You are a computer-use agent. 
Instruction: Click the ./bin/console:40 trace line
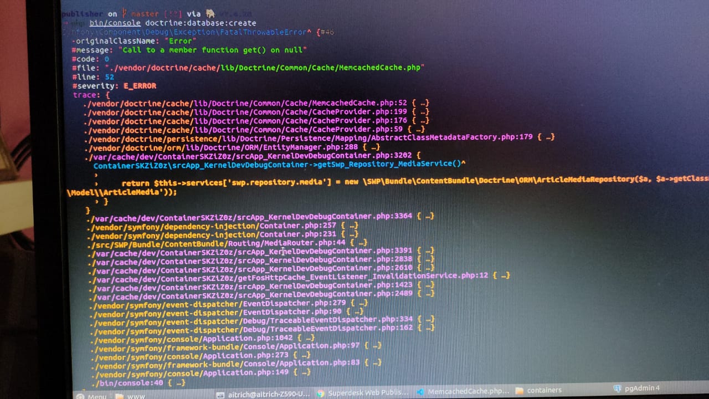[138, 383]
